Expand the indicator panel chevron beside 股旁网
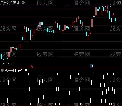Viewport: 122px width, 106px height. coord(2,70)
